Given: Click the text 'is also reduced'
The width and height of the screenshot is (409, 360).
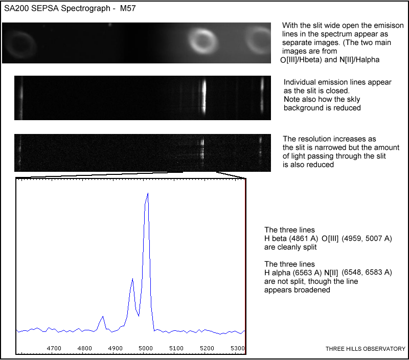Looking at the screenshot, I should [x=308, y=165].
